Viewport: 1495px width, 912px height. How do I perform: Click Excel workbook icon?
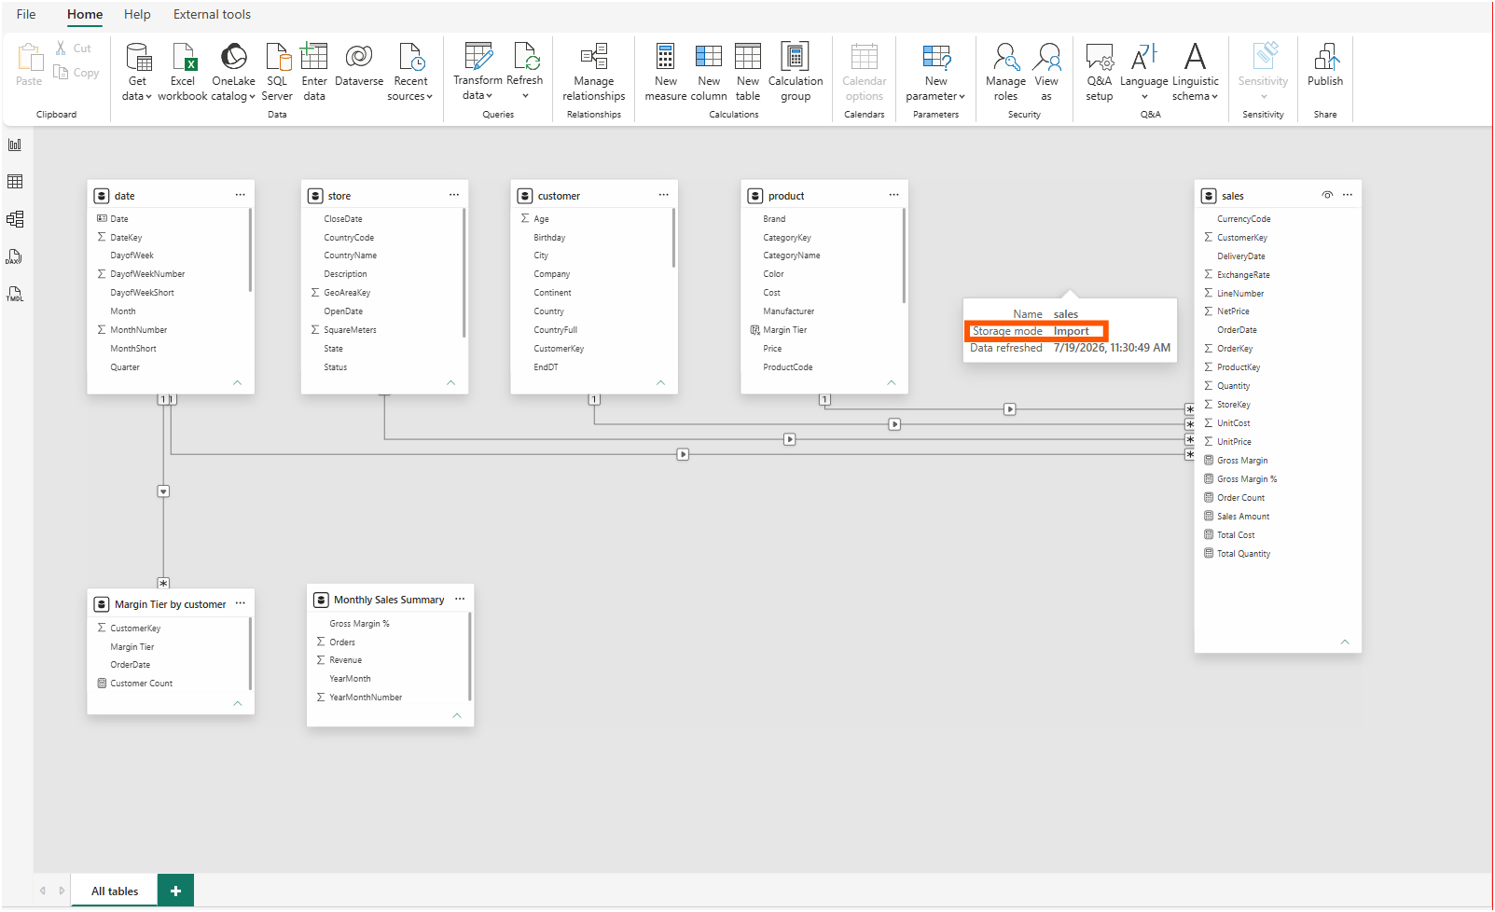point(183,58)
